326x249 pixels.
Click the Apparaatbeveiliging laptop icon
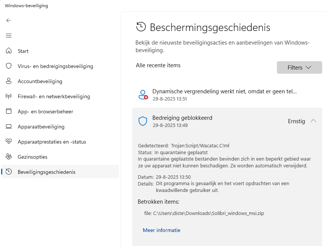point(9,127)
